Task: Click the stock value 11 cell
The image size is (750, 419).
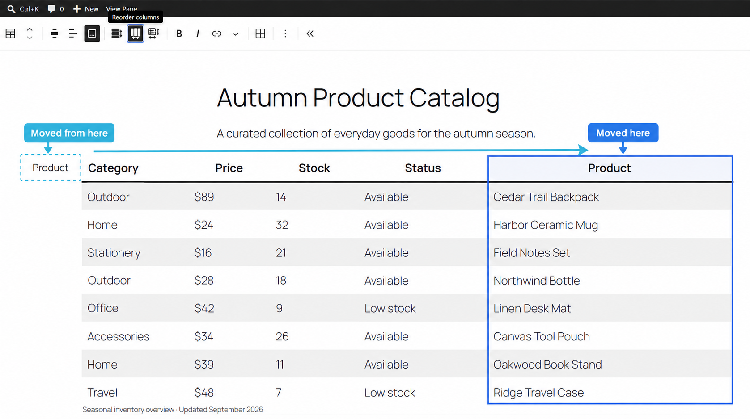Action: tap(280, 365)
